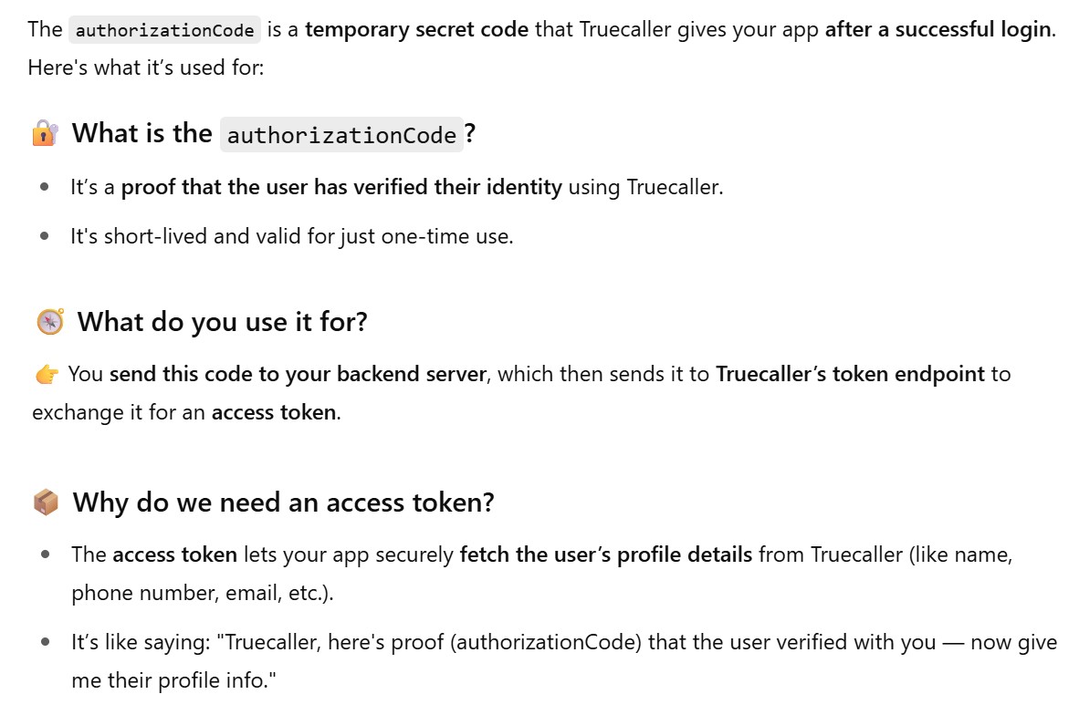Screen dimensions: 1079x715
Task: Click the bold 'Truecaller's token endpoint' text
Action: 850,374
